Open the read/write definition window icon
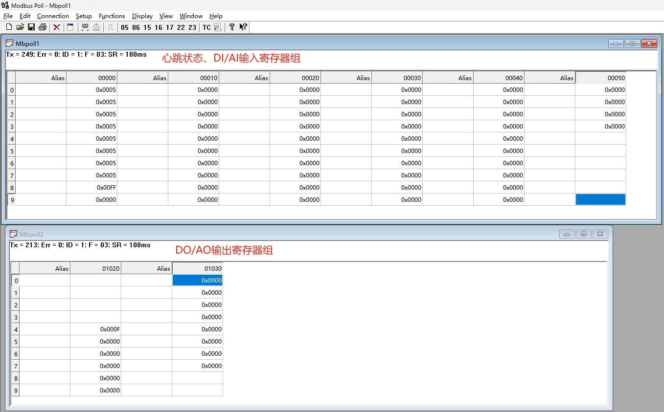Viewport: 664px width, 412px height. point(70,27)
